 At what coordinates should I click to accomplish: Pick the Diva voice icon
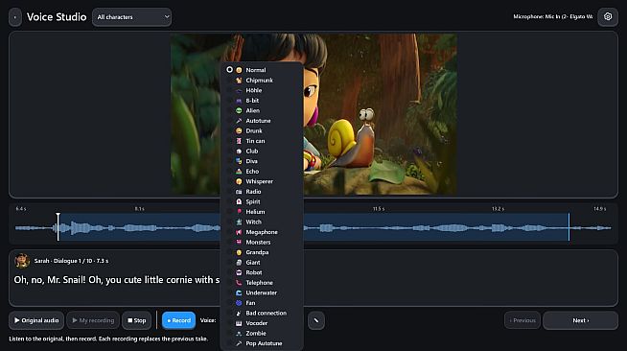click(x=239, y=161)
